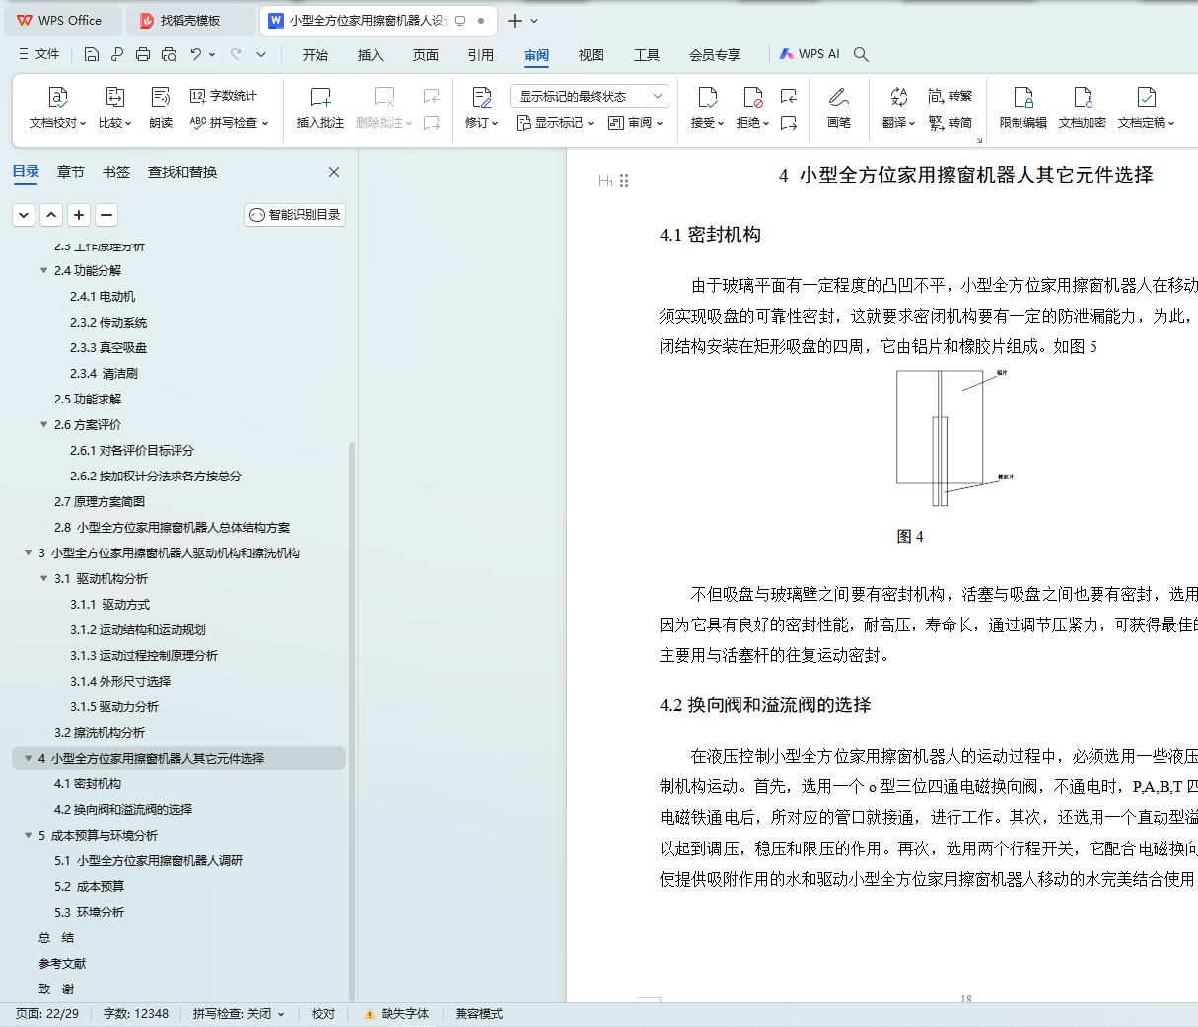Expand the quick access toolbar customize chevron
Viewport: 1198px width, 1027px height.
tap(261, 54)
